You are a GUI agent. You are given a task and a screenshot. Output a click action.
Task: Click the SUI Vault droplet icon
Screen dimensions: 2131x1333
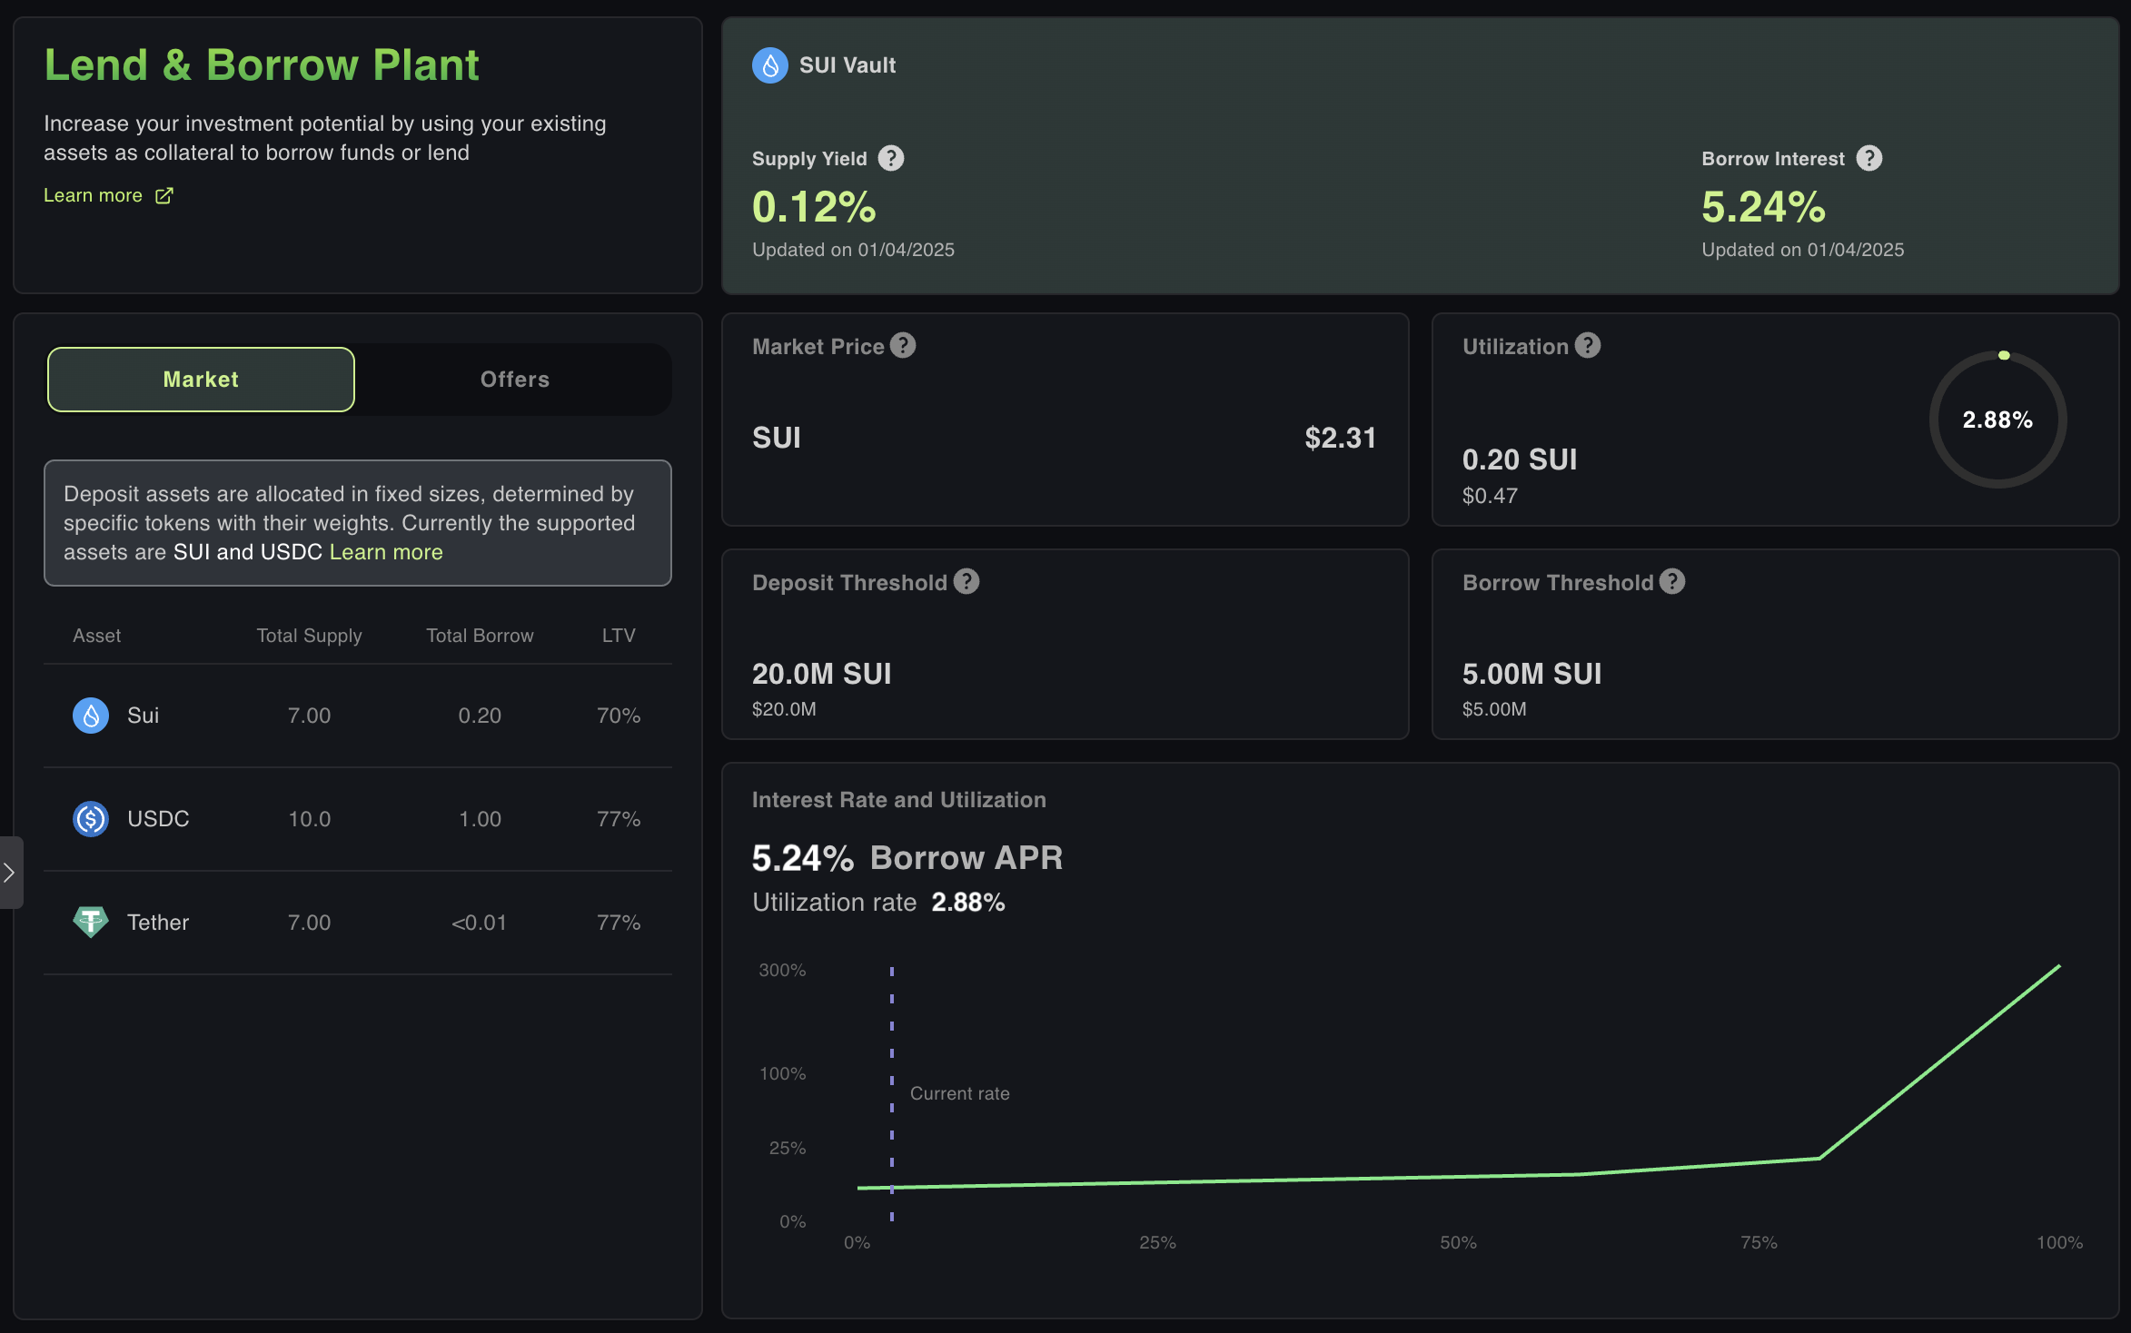click(x=769, y=65)
